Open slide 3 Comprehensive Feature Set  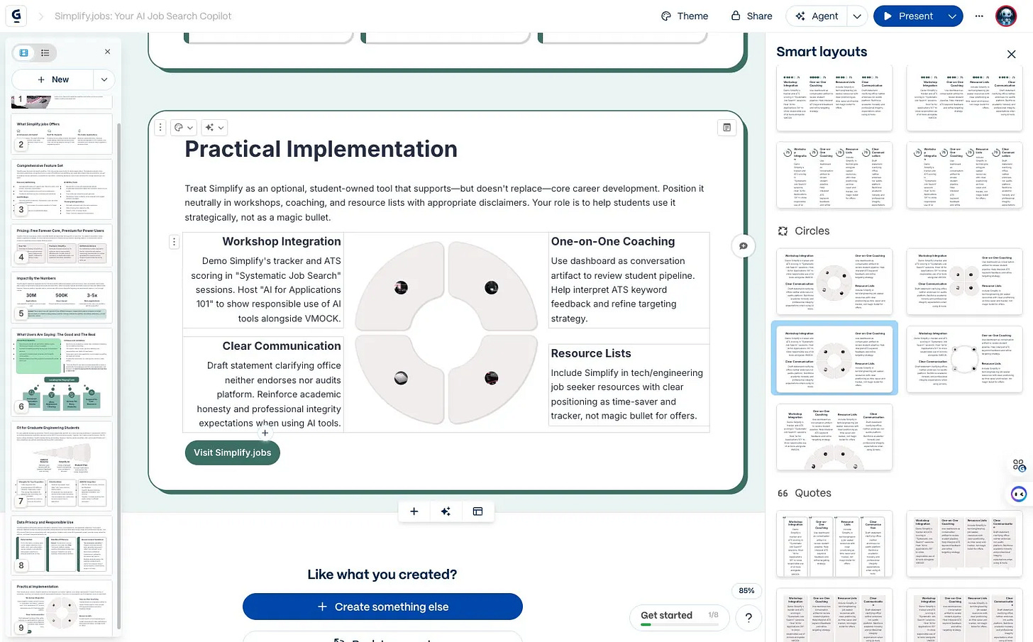[x=62, y=189]
